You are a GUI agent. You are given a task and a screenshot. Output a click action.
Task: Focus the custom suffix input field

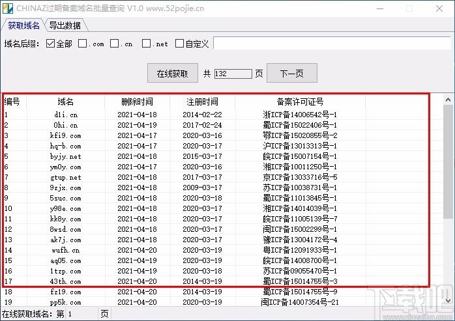[332, 43]
